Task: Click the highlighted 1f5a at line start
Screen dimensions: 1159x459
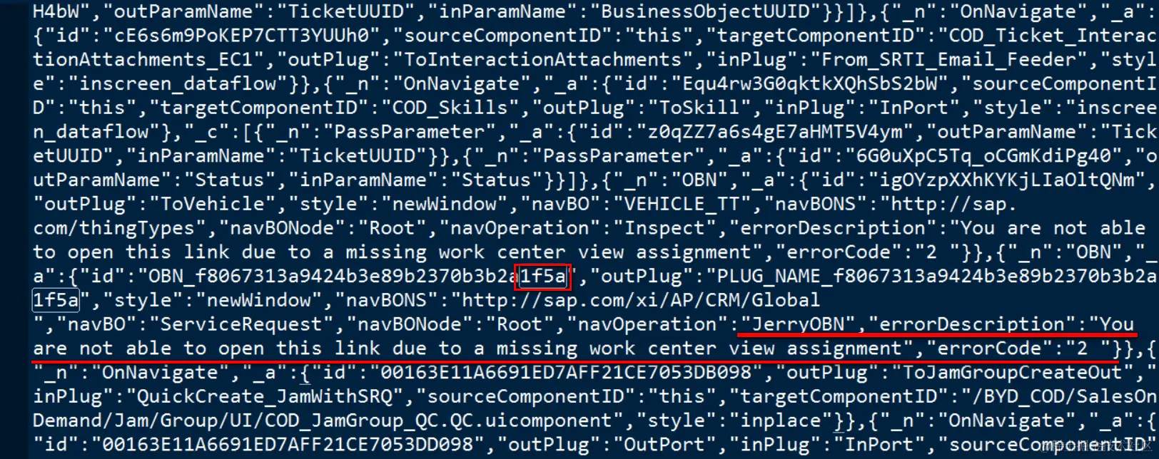Action: click(56, 300)
